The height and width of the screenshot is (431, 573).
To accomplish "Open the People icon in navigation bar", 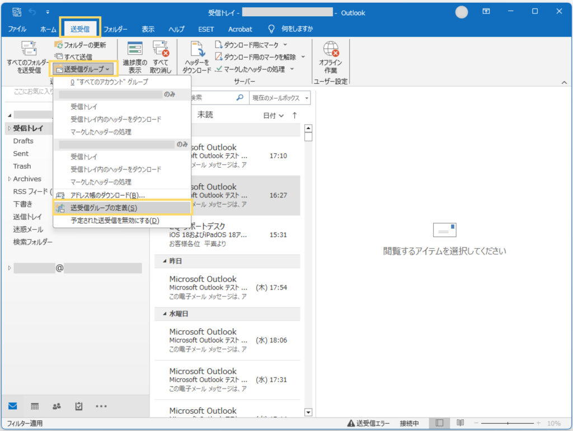I will 57,406.
